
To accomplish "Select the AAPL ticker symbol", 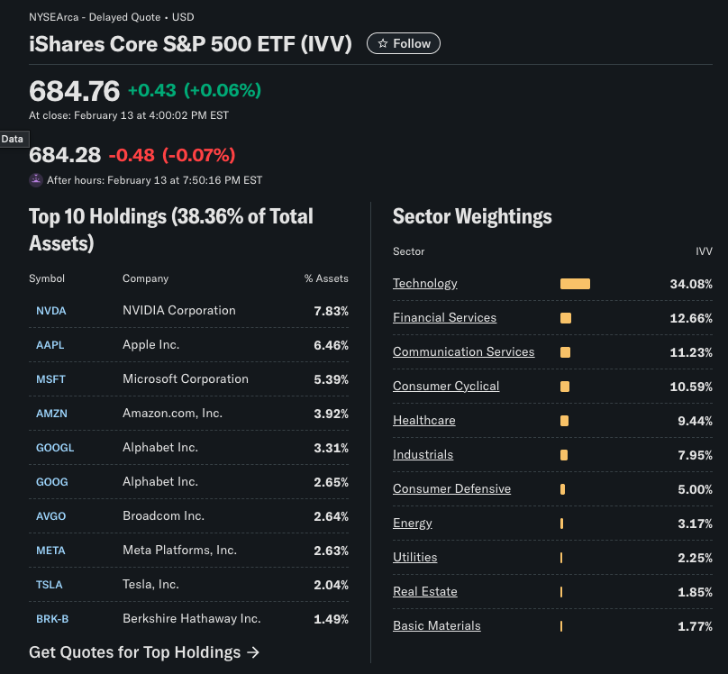I will pyautogui.click(x=50, y=345).
